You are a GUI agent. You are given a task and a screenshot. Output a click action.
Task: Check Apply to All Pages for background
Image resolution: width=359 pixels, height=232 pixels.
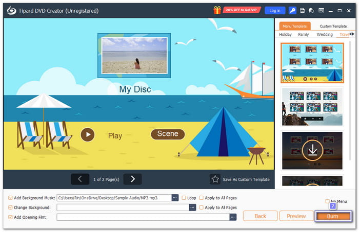click(x=201, y=207)
